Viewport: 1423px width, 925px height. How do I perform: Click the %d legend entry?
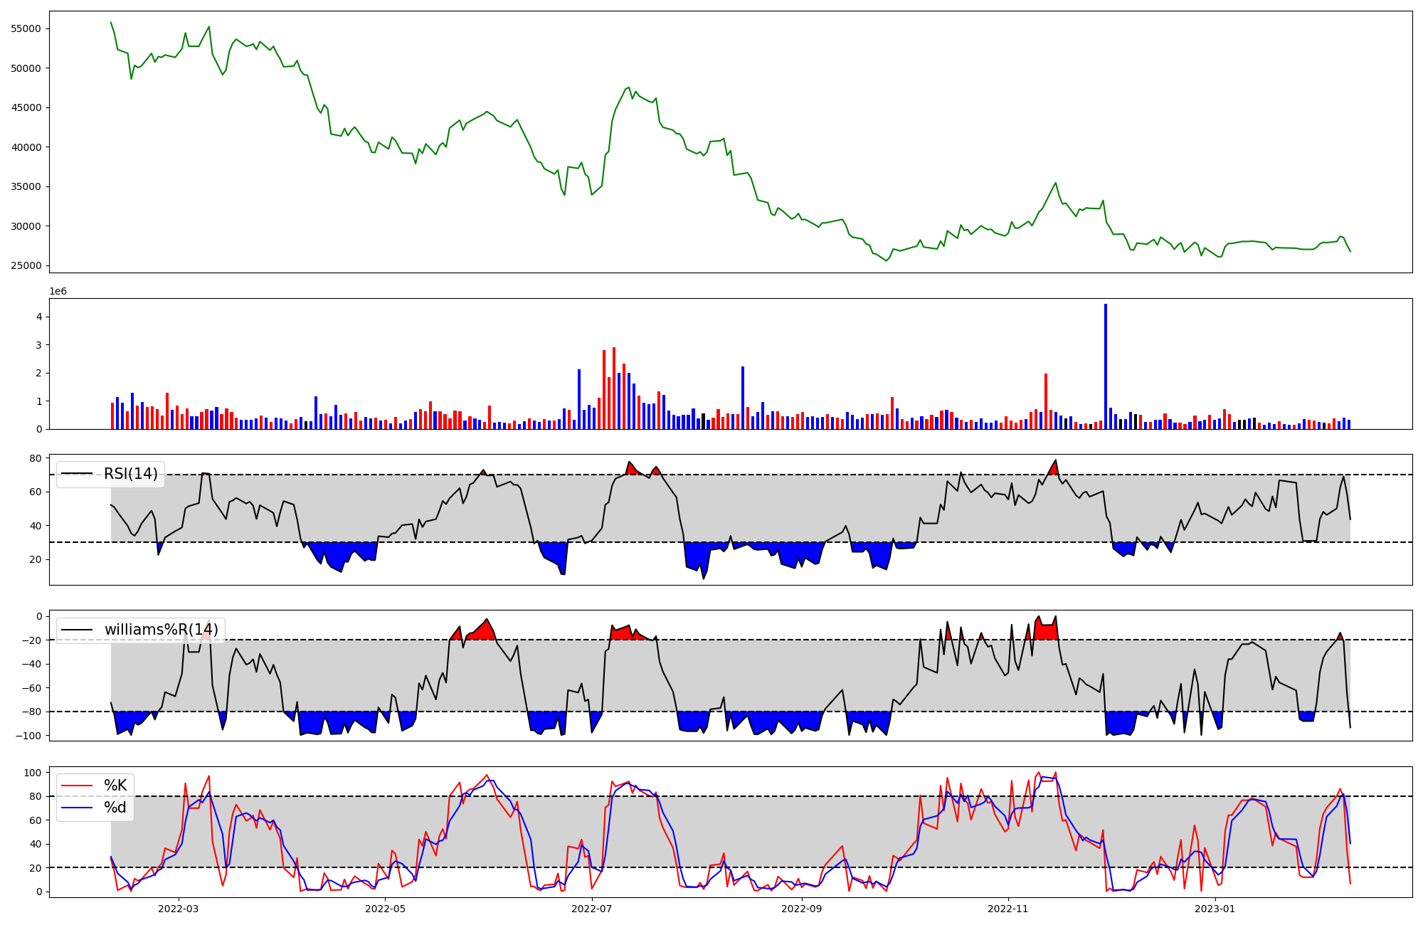point(115,808)
